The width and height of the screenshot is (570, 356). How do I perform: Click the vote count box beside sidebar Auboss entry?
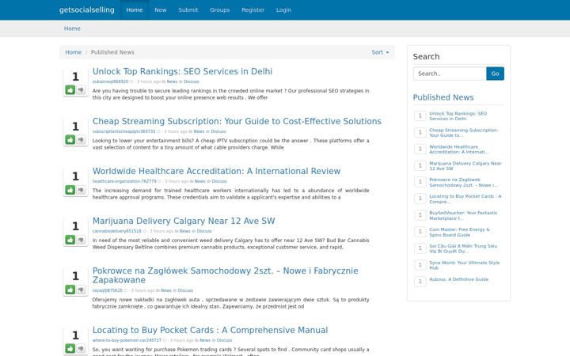click(x=420, y=281)
